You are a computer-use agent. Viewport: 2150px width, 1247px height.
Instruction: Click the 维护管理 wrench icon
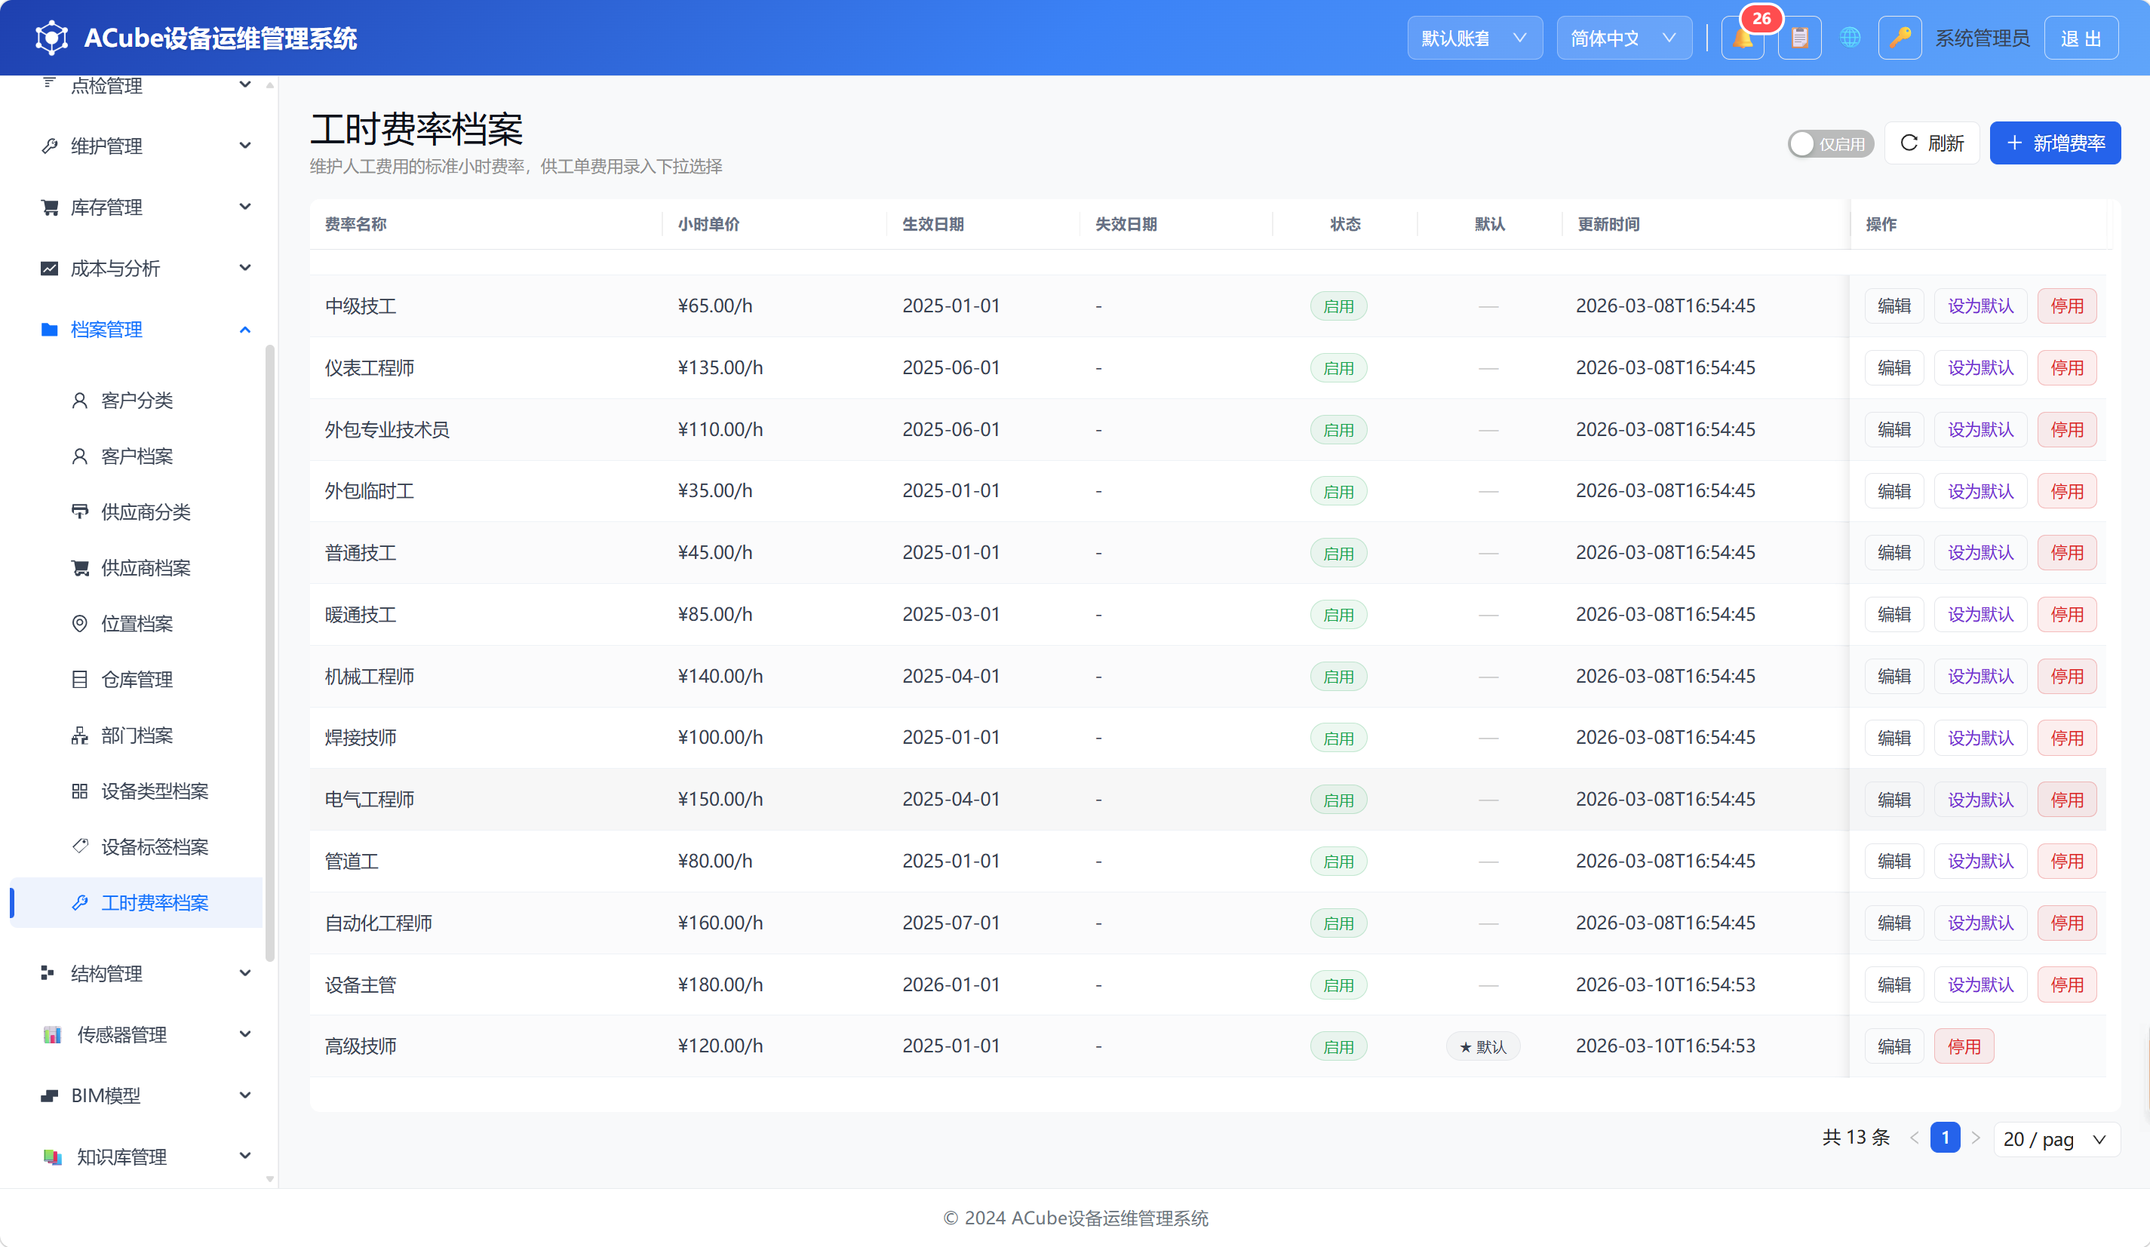tap(50, 146)
